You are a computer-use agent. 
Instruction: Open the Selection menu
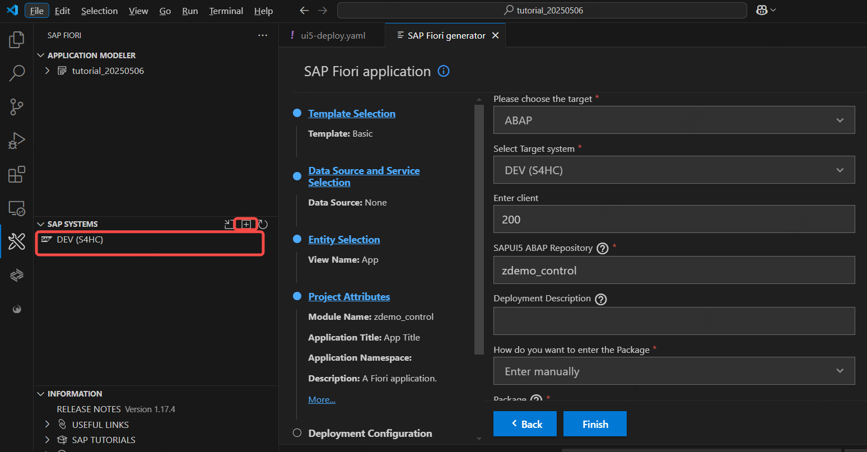(99, 11)
